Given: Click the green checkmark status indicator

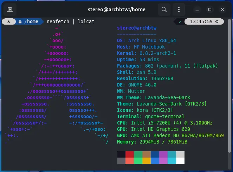Looking at the screenshot, I should point(180,22).
